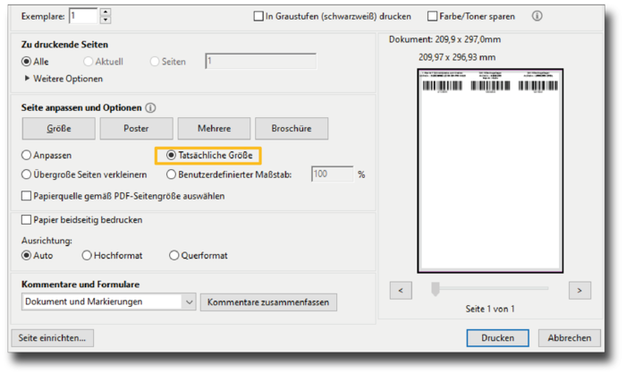Click the 209,97 x 296,93 mm text
The height and width of the screenshot is (374, 626).
(x=457, y=57)
